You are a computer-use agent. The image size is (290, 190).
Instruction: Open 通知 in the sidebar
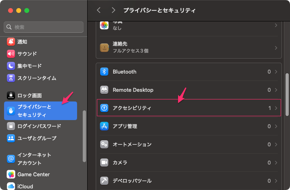(x=23, y=42)
